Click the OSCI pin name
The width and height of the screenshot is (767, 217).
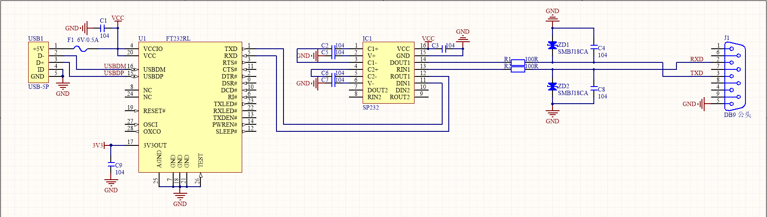coord(150,125)
